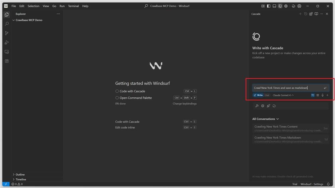The width and height of the screenshot is (335, 188).
Task: Open Explorer more actions ellipsis
Action: pyautogui.click(x=58, y=14)
